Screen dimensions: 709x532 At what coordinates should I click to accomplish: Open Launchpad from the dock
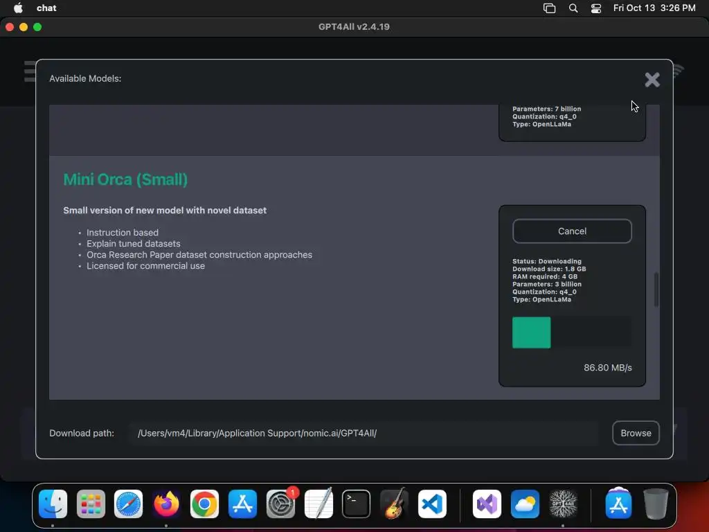click(91, 504)
